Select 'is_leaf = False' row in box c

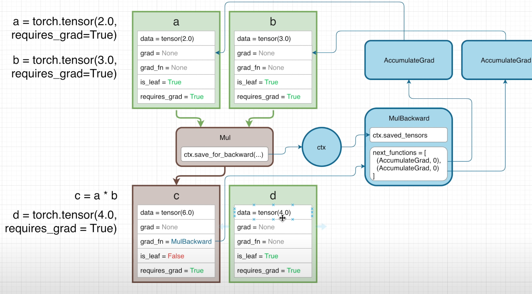pos(176,256)
